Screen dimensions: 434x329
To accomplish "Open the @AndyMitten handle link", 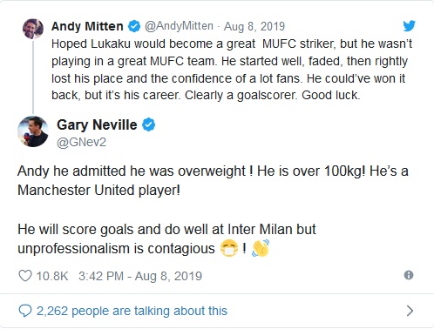I will click(179, 26).
